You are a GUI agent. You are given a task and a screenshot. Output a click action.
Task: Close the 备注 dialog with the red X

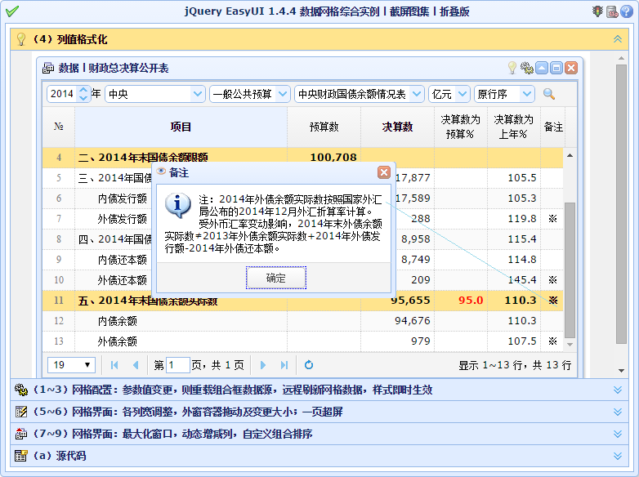(383, 172)
